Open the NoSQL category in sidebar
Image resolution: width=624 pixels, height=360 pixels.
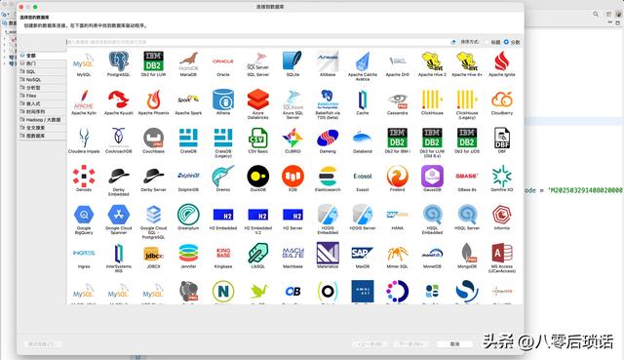(x=42, y=80)
